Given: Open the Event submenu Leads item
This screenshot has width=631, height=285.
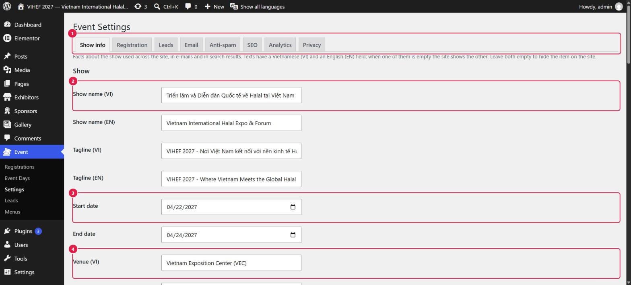Looking at the screenshot, I should (11, 200).
